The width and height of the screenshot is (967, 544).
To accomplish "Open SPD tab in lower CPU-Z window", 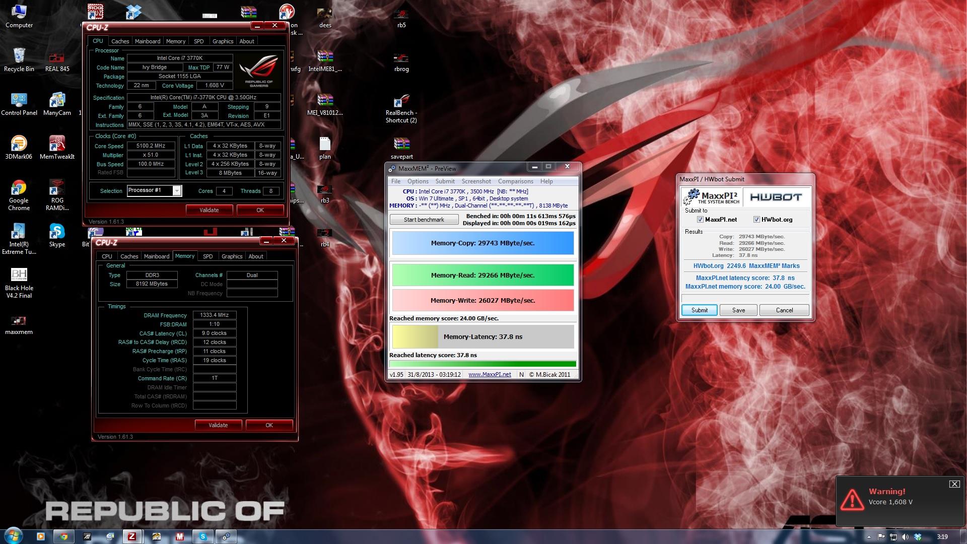I will coord(208,256).
